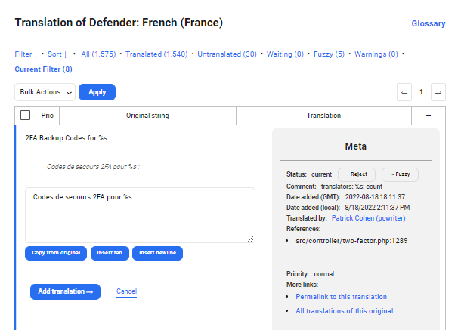Open Current Filter (8) link
Viewport: 461px width, 330px height.
click(43, 69)
